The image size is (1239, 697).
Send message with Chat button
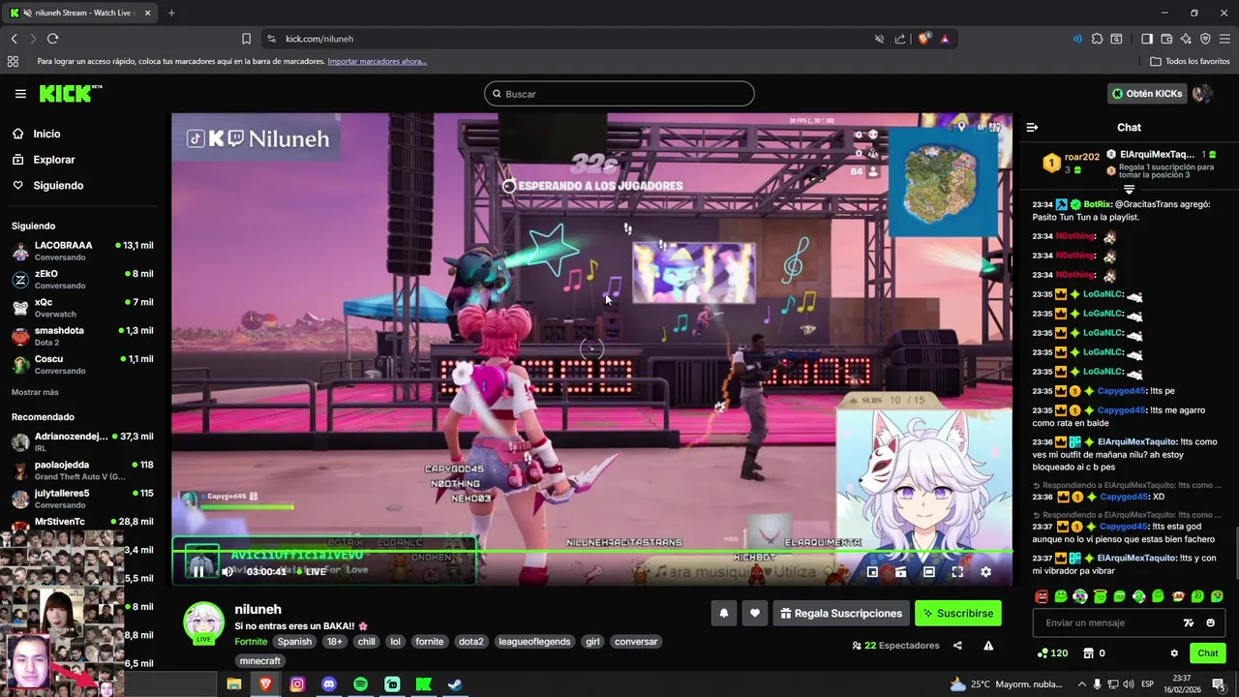[x=1208, y=653]
